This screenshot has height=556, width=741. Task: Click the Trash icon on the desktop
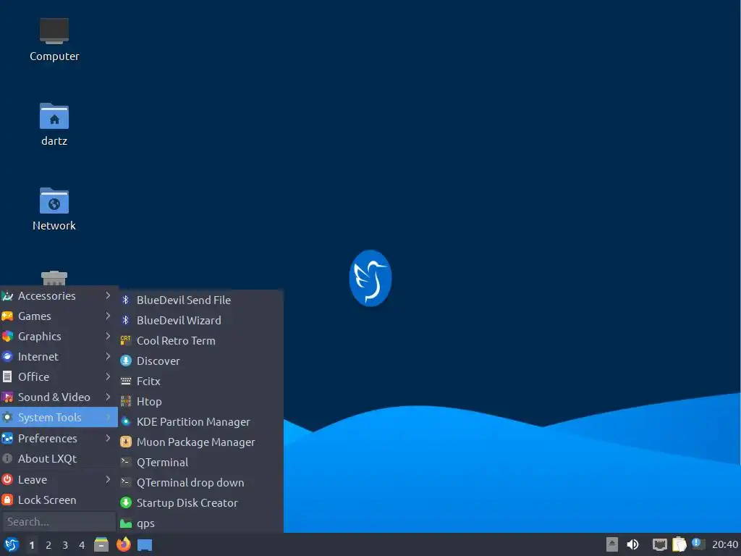[x=54, y=278]
